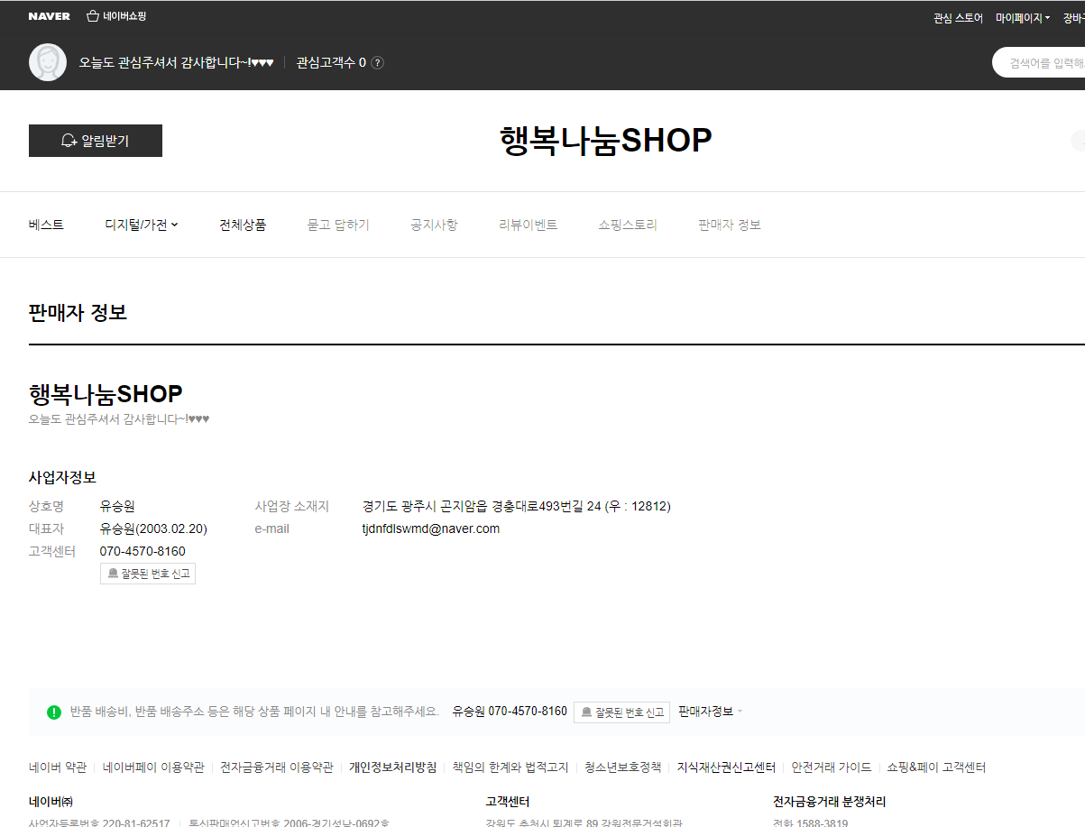This screenshot has height=827, width=1085.
Task: Open 네이버페이 이용약관 footer link
Action: click(x=153, y=767)
